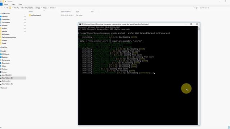The image size is (230, 129).
Task: Minimize the cmd.exe window
Action: coord(185,24)
